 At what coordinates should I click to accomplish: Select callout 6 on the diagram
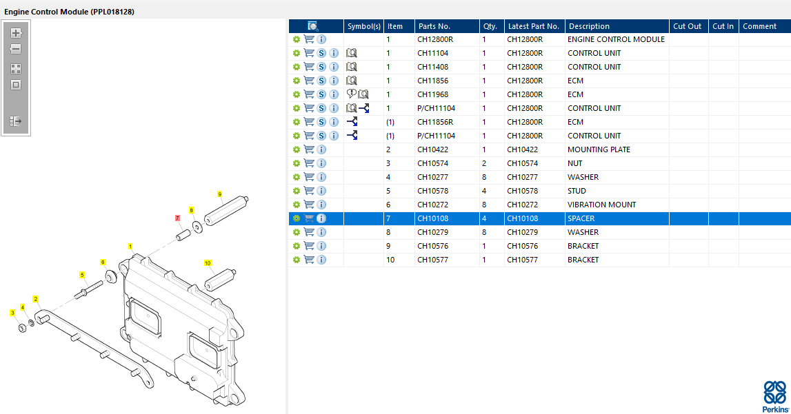coord(102,262)
